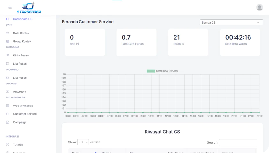
Task: Open the Show entries count dropdown
Action: (x=83, y=142)
